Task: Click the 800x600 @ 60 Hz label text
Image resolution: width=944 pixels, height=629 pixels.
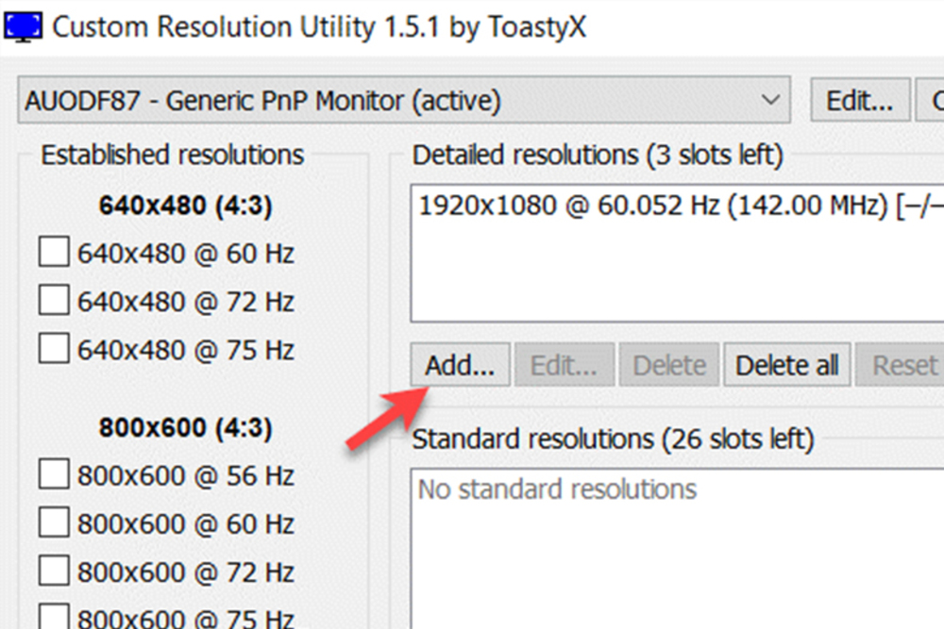Action: tap(185, 522)
